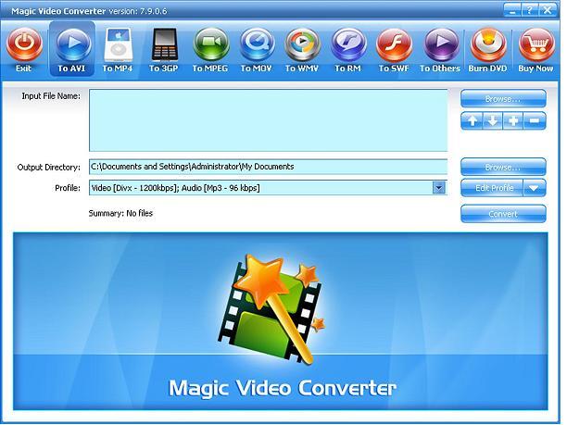Click the Buy Now shopping cart icon
Screen dimensions: 567x425
[536, 44]
